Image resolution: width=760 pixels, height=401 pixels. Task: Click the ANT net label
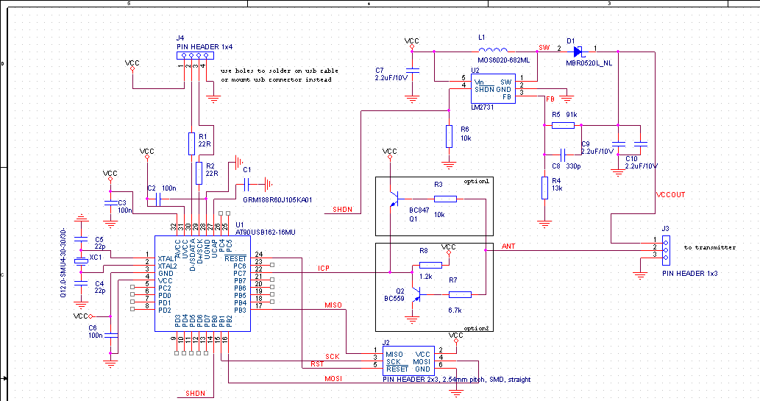[508, 246]
